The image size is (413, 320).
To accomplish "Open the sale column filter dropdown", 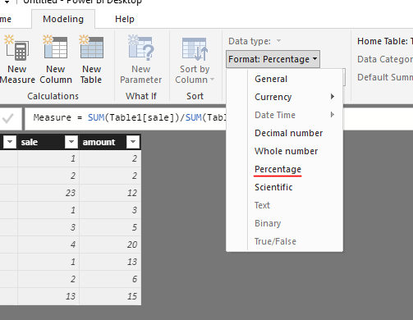I will (71, 142).
